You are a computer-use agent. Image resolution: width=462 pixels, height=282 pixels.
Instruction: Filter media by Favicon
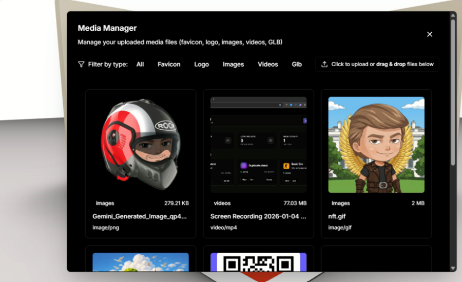pos(169,64)
